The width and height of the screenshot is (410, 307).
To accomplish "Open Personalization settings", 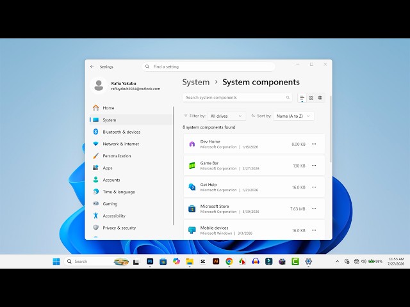I will tap(131, 156).
